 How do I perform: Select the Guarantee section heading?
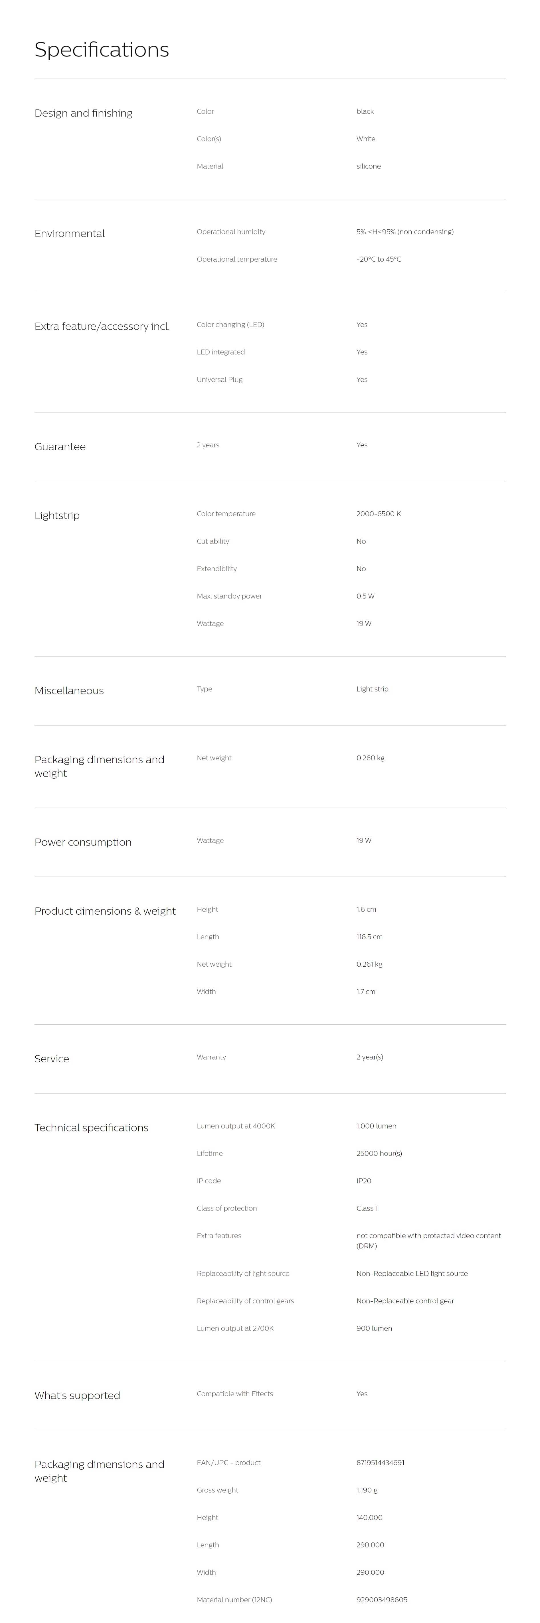[60, 447]
